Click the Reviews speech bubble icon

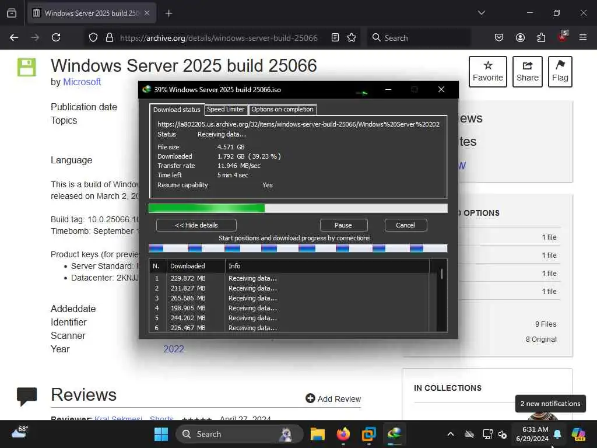point(27,396)
